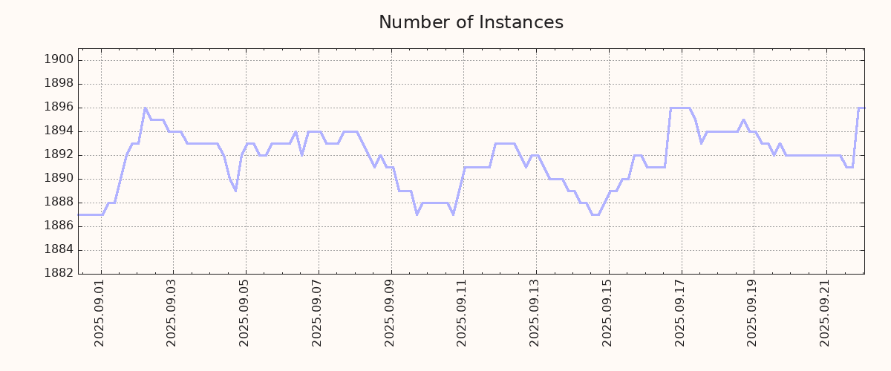
Task: Click the y-axis label 1894
Action: tap(59, 131)
